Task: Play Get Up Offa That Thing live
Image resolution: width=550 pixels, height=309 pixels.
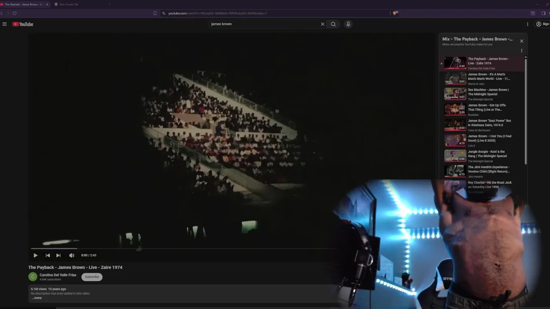Action: pos(483,109)
